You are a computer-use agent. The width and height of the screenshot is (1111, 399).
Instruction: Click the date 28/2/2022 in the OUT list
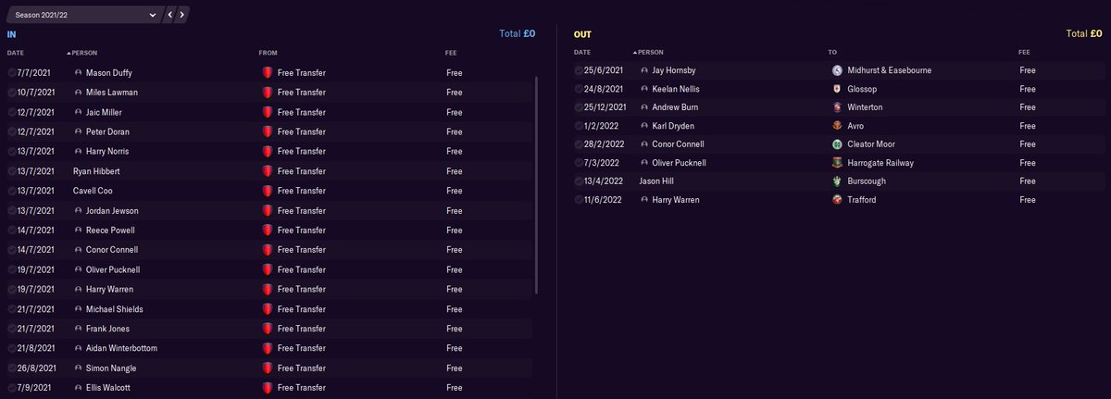click(x=603, y=144)
